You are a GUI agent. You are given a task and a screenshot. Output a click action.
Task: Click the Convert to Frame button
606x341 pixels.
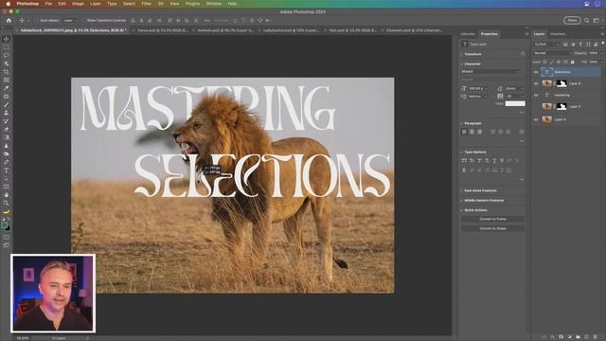492,219
